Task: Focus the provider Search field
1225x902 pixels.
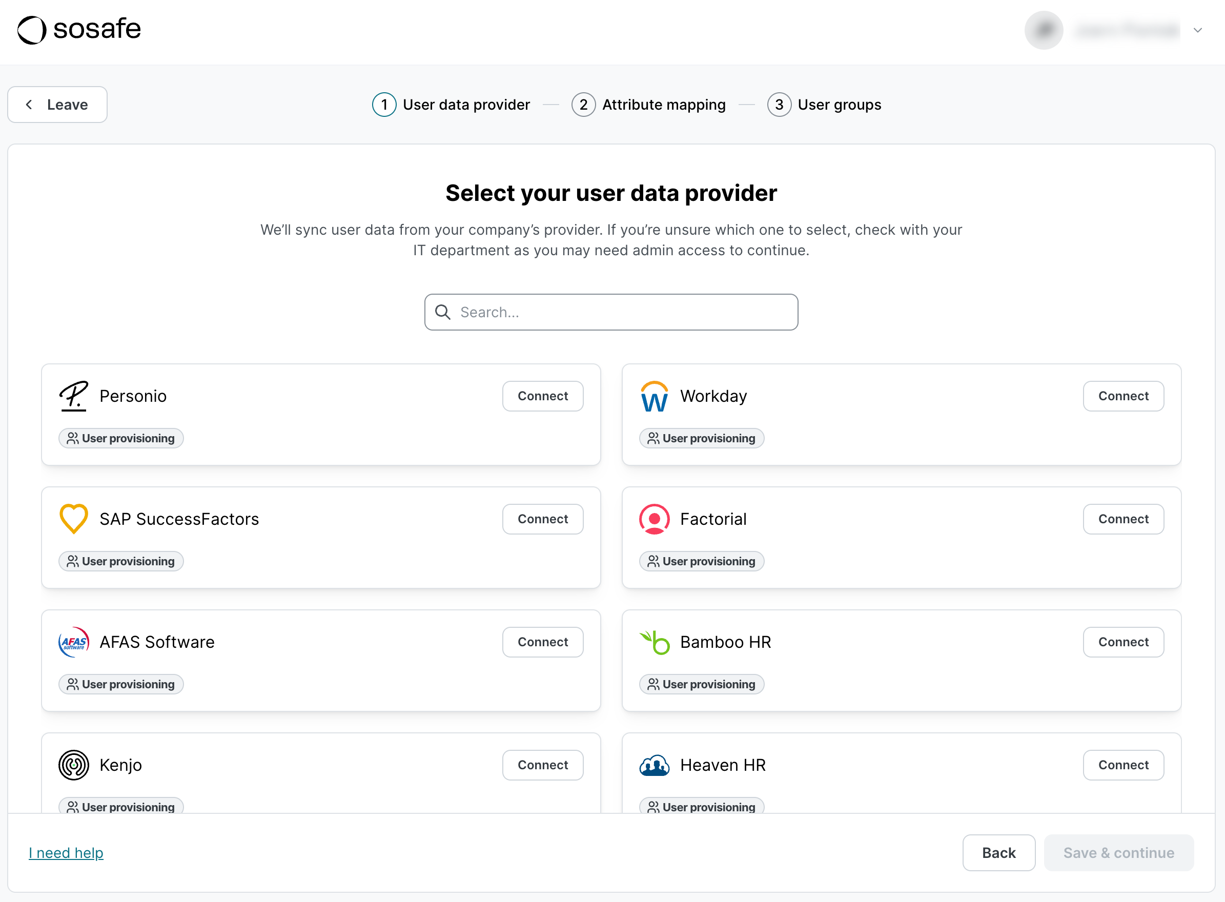Action: tap(611, 312)
